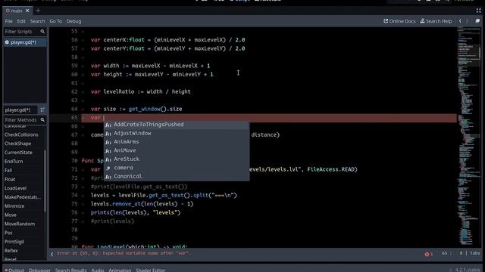Close the main scene tab

pos(27,11)
